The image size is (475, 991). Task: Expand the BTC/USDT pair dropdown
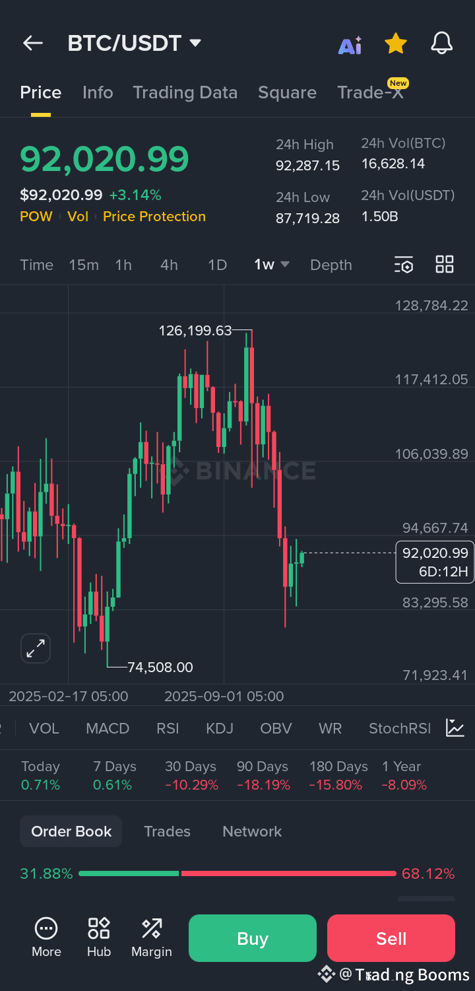(x=135, y=44)
